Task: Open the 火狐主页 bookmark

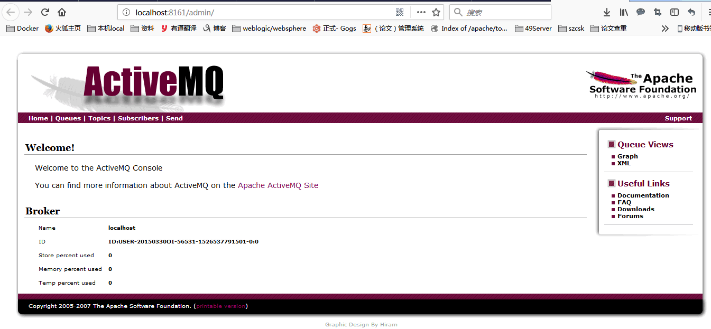Action: pyautogui.click(x=63, y=29)
